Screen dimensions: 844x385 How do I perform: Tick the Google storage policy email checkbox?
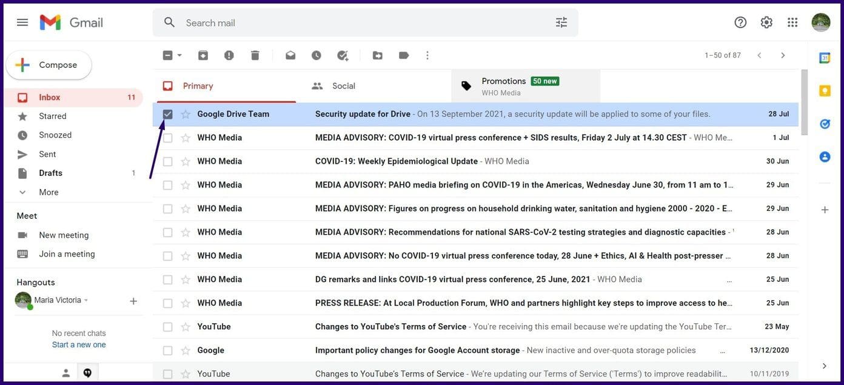pos(168,350)
